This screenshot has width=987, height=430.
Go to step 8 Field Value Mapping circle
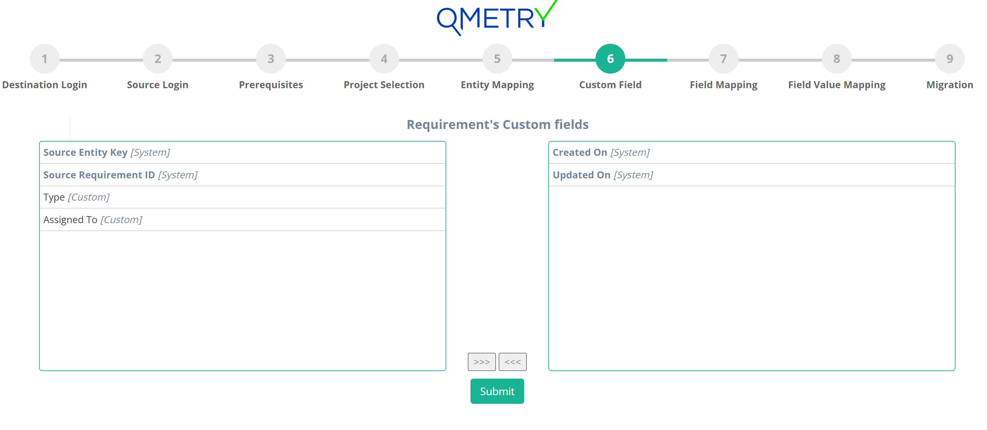pos(836,59)
